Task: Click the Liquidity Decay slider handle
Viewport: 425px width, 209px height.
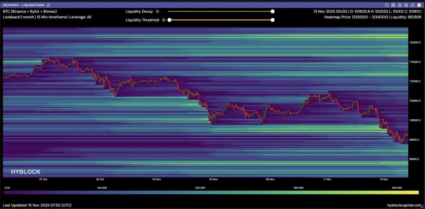Action: 272,11
